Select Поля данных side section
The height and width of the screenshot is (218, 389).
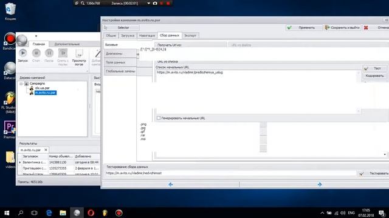click(x=120, y=62)
